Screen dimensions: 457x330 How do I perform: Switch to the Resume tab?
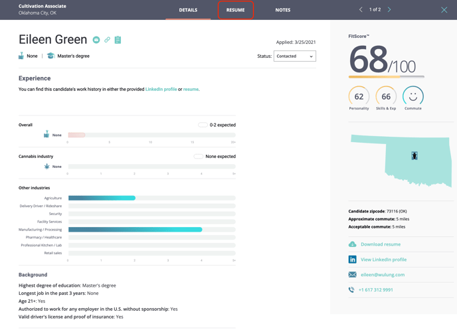pyautogui.click(x=235, y=10)
